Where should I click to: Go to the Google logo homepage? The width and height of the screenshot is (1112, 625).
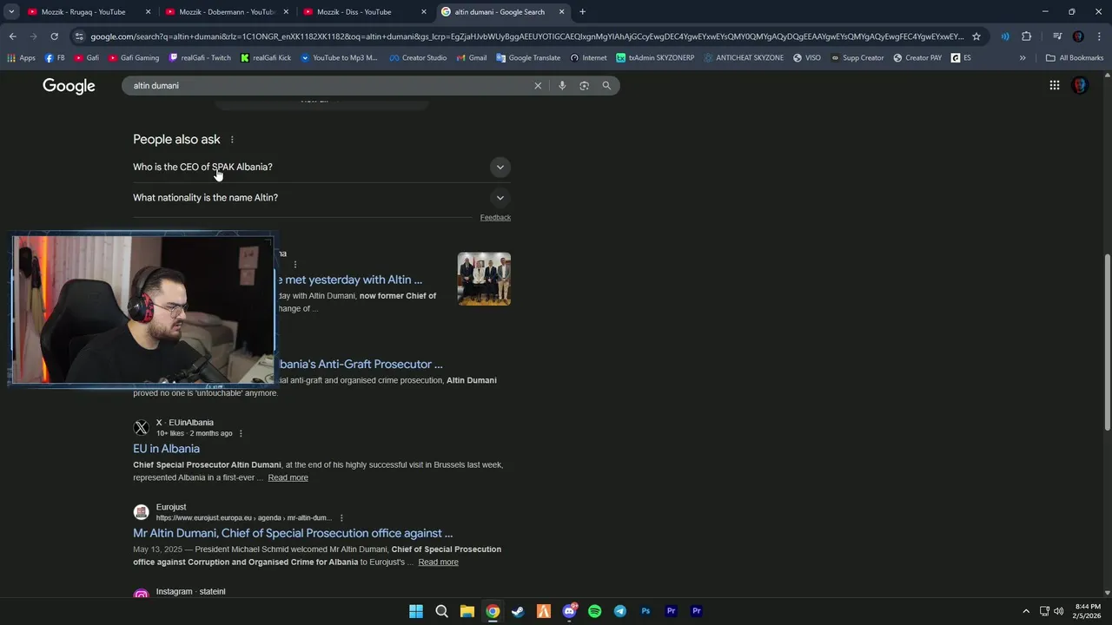tap(69, 85)
